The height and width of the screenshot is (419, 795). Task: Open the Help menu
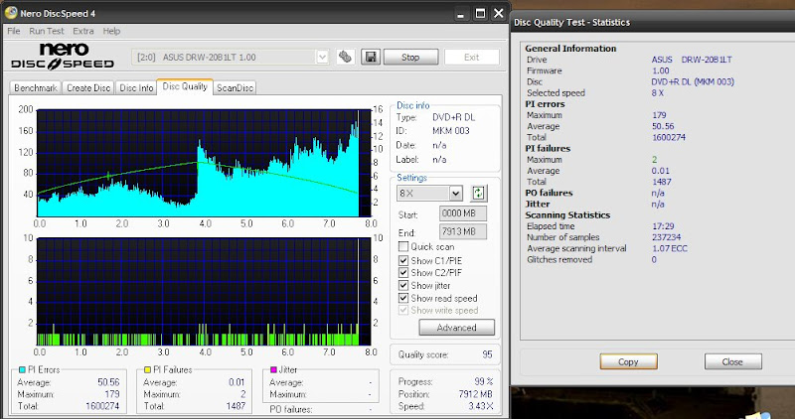[x=111, y=31]
